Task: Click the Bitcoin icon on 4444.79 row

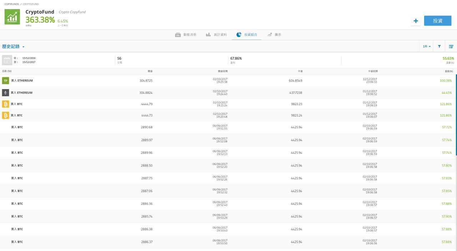Action: point(5,104)
